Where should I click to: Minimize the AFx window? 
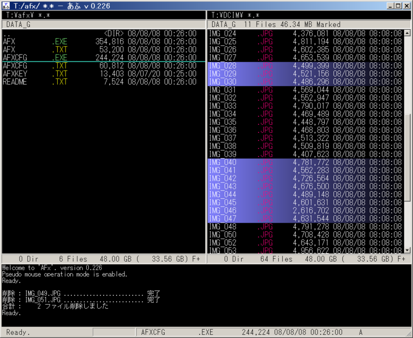(x=390, y=6)
